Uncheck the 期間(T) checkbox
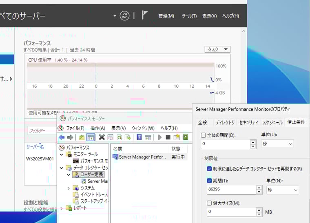Screen dimensions: 310x223 tap(209, 181)
